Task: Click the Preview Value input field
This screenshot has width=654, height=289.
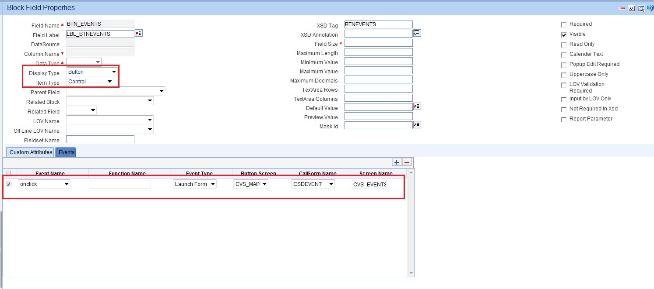Action: (x=379, y=116)
